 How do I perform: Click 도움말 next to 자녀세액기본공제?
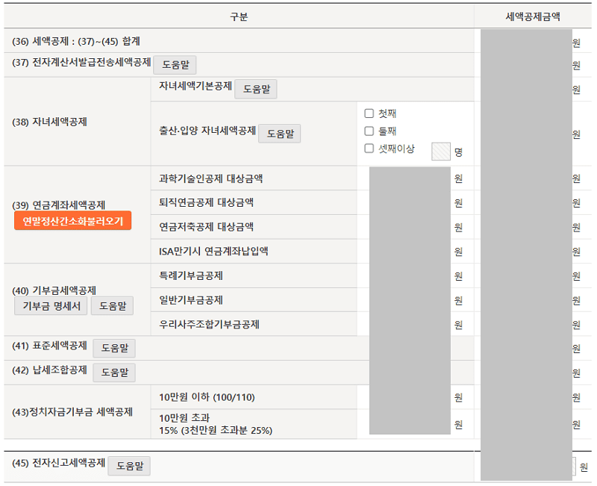point(256,90)
